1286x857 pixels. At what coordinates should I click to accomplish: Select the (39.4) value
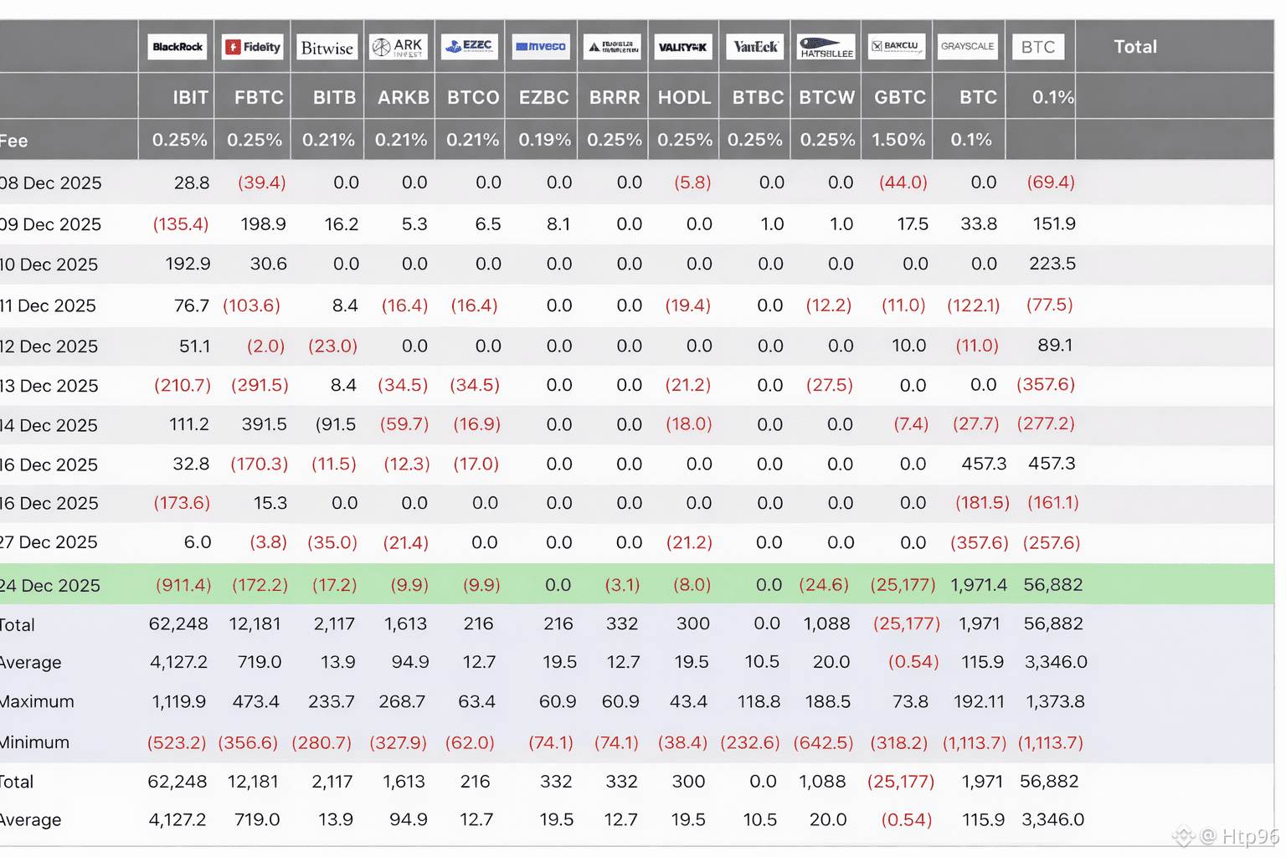(262, 182)
